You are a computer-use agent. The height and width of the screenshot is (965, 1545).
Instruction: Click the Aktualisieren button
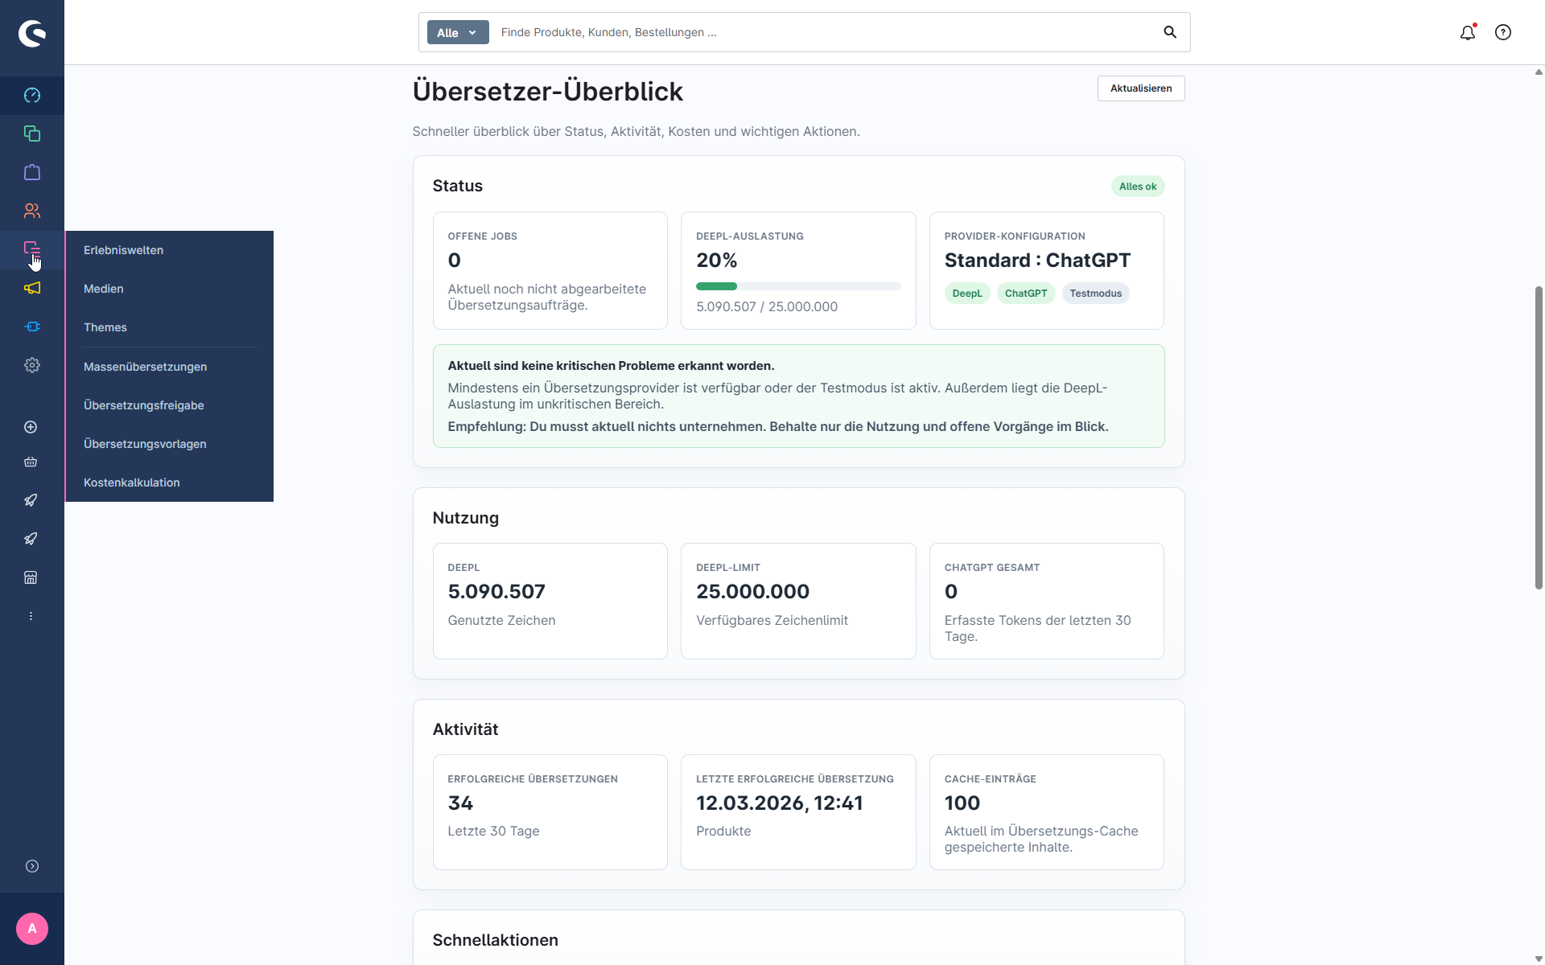coord(1140,88)
